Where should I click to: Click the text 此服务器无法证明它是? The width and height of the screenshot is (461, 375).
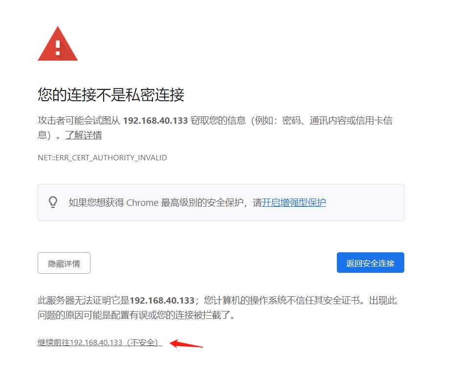click(84, 301)
